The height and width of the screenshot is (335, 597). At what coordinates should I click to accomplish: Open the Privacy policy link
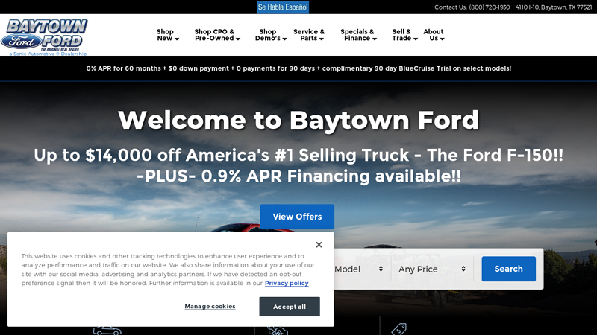click(x=287, y=283)
